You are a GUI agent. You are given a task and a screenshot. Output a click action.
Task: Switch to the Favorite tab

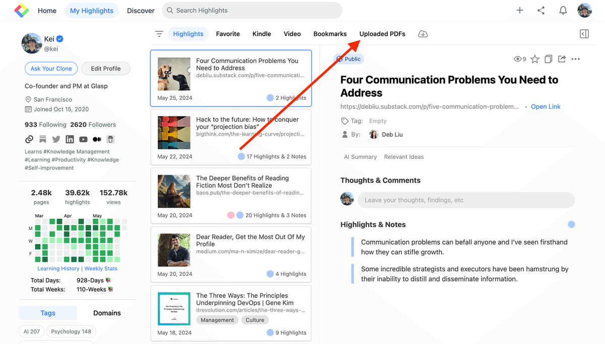[228, 34]
